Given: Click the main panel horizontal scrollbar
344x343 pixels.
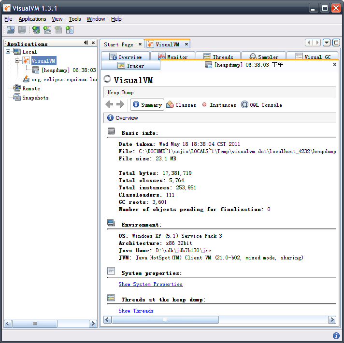Looking at the screenshot, I should [x=164, y=320].
